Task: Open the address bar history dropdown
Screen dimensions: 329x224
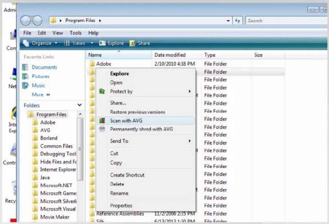Action: click(228, 21)
